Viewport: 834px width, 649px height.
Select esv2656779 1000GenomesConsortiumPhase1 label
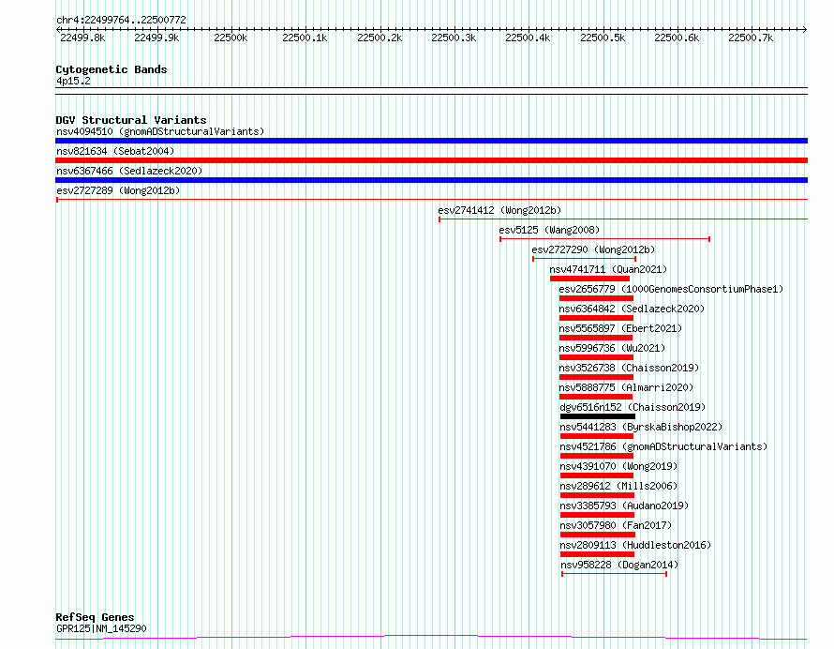tap(671, 289)
